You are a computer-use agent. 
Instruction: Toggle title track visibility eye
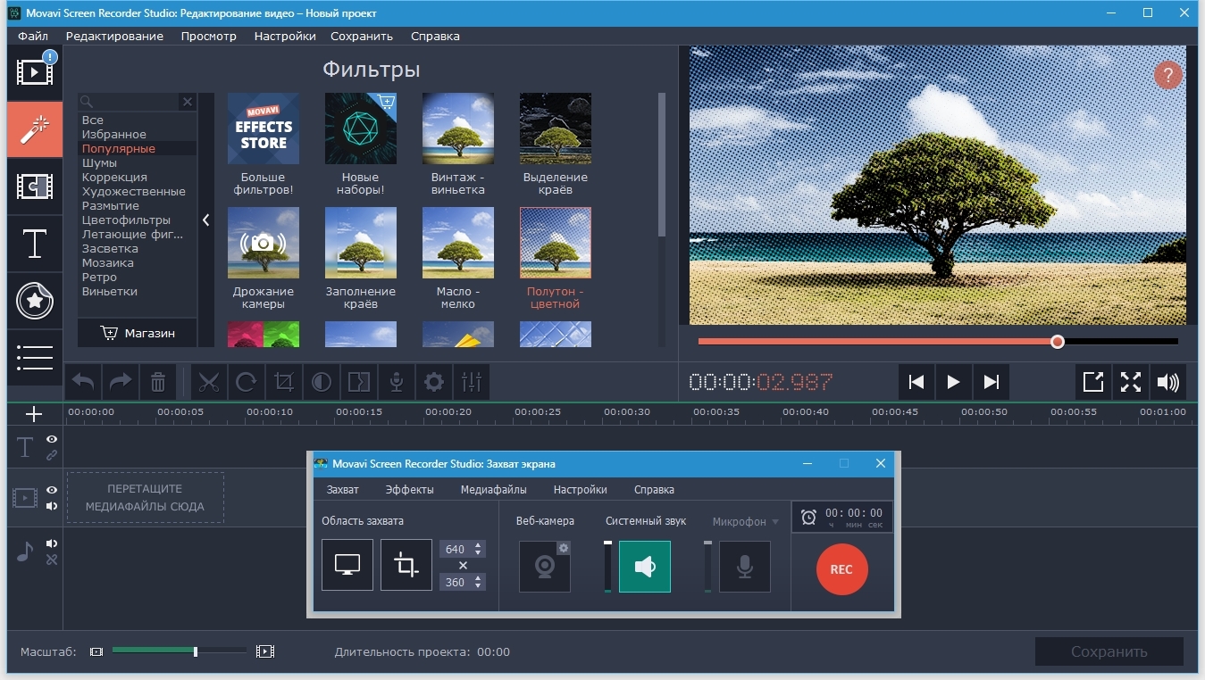pos(52,439)
